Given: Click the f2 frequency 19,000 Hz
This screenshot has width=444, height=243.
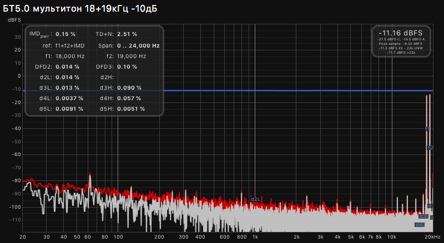Looking at the screenshot, I should (x=132, y=56).
